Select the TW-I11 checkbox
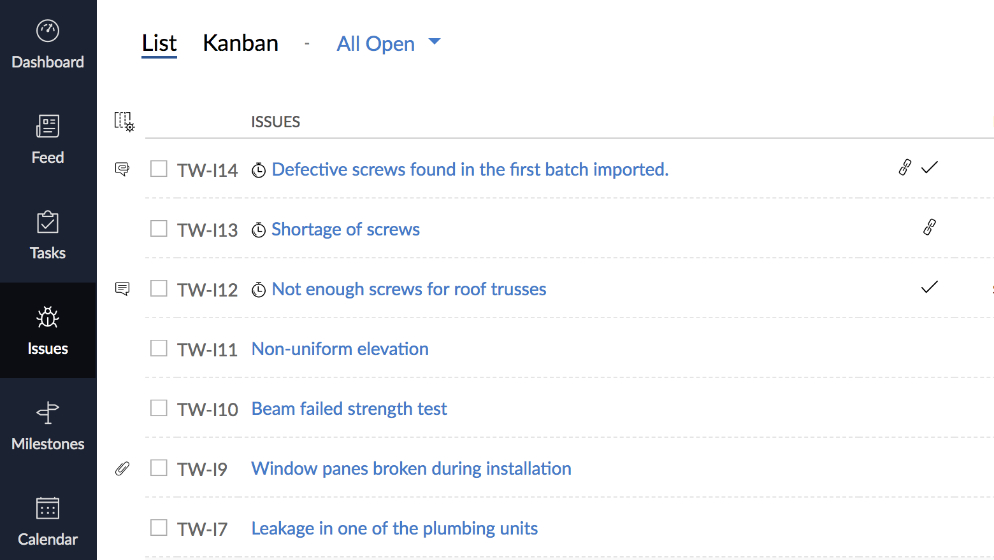This screenshot has height=560, width=994. coord(159,348)
